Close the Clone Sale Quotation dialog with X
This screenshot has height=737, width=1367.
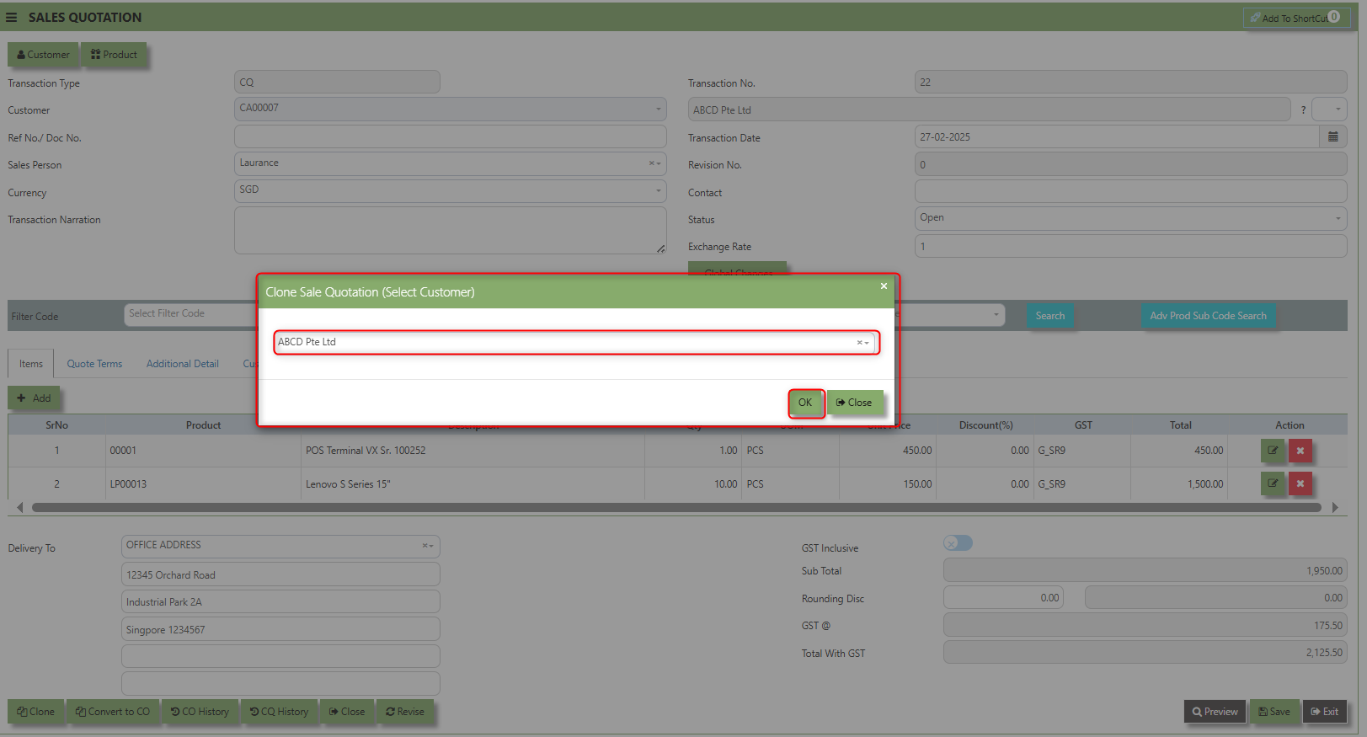tap(884, 286)
